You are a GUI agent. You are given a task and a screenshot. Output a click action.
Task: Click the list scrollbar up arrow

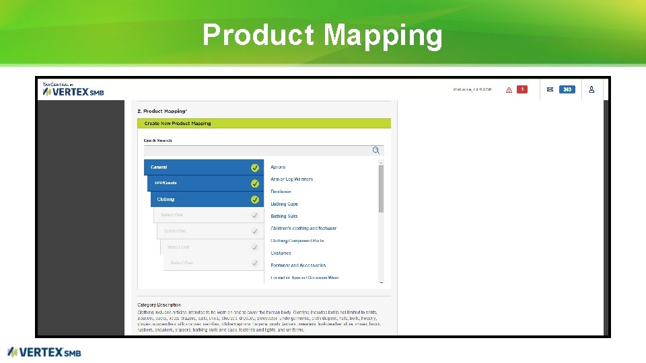click(x=381, y=163)
